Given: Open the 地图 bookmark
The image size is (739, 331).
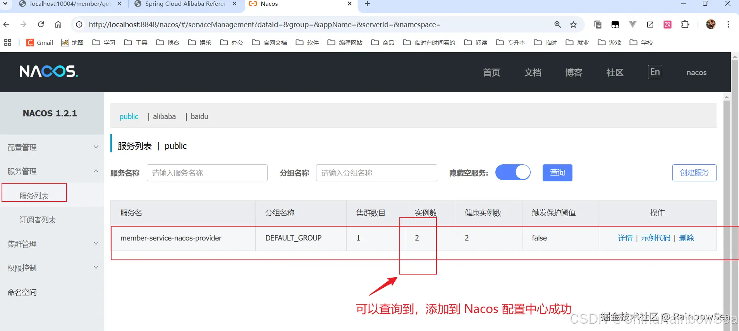Looking at the screenshot, I should [72, 43].
